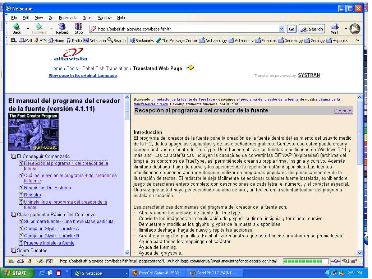Open the Archaeology bookmark folder
Image resolution: width=372 pixels, height=279 pixels.
[213, 41]
